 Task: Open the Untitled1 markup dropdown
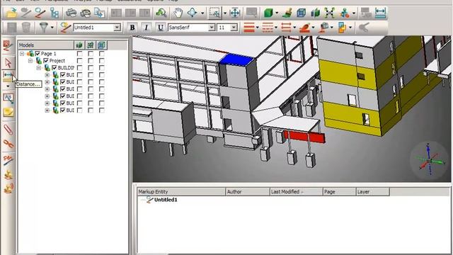click(117, 28)
